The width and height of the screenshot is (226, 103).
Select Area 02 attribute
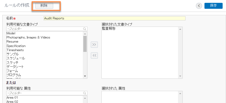point(45,101)
